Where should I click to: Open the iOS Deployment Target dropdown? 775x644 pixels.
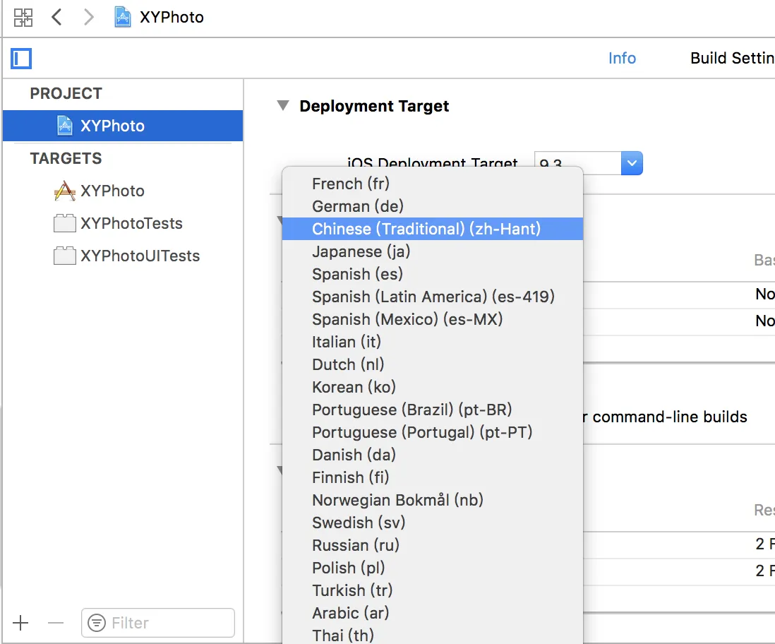(631, 164)
